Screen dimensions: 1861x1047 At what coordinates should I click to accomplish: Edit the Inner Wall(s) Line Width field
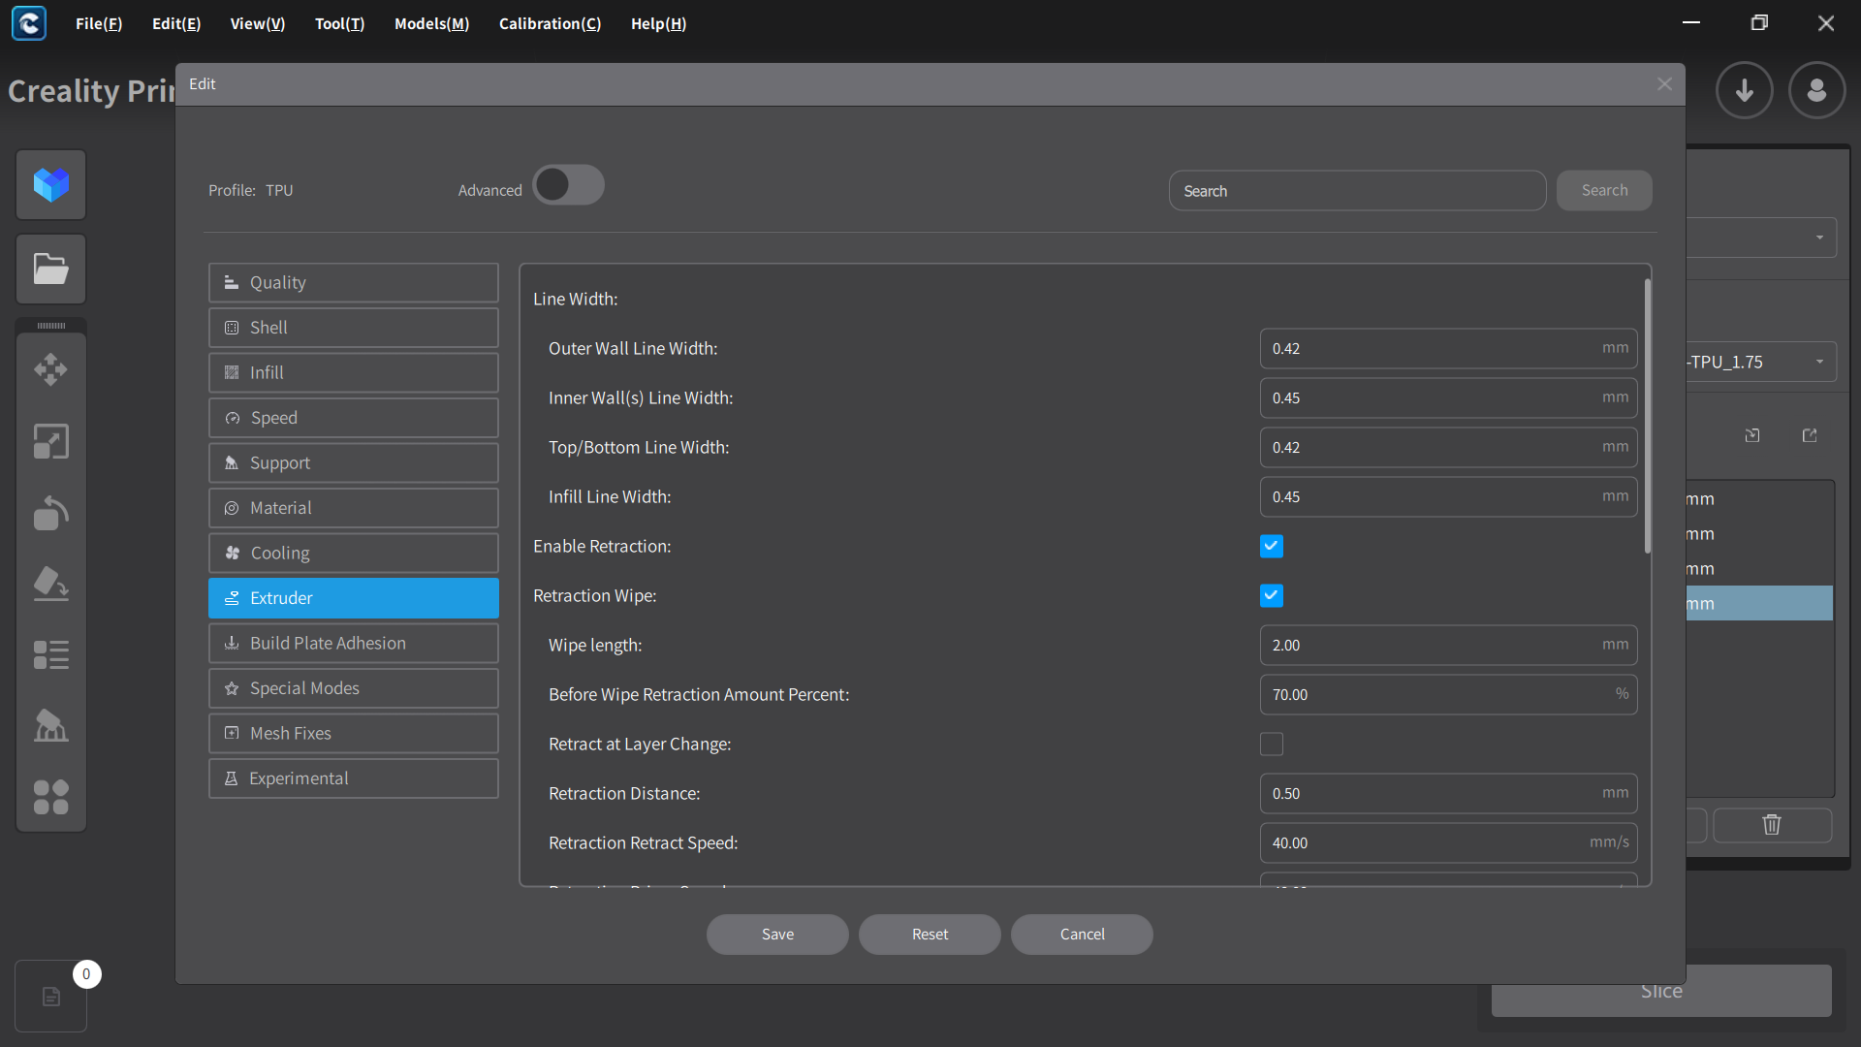coord(1448,398)
